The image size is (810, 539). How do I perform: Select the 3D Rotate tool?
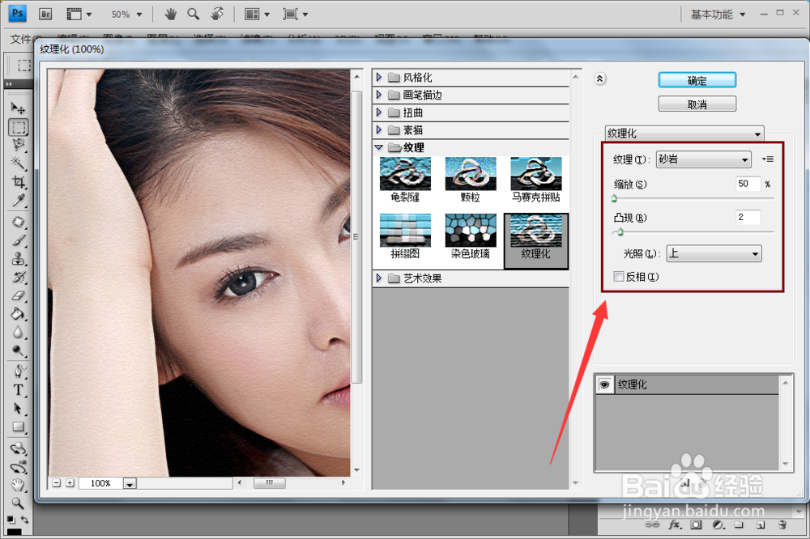(18, 448)
